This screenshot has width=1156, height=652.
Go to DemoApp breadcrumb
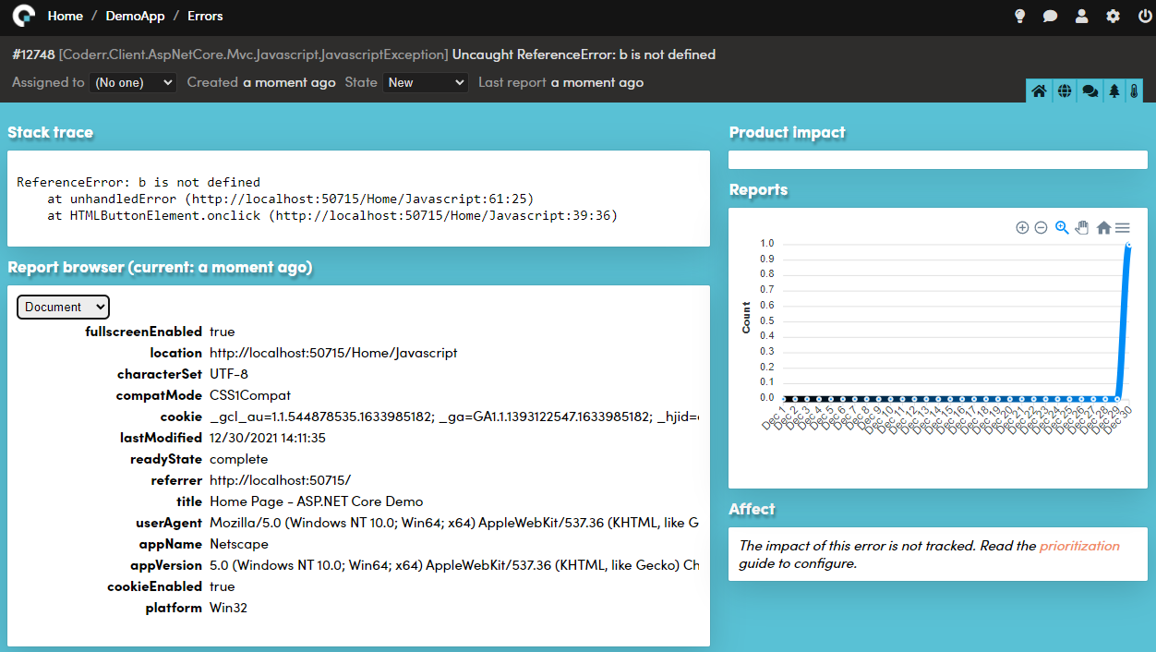[x=134, y=16]
